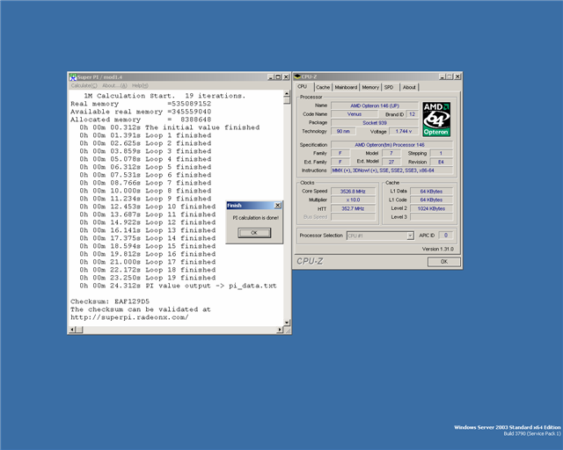Maximize the Super PI window

tap(278, 76)
